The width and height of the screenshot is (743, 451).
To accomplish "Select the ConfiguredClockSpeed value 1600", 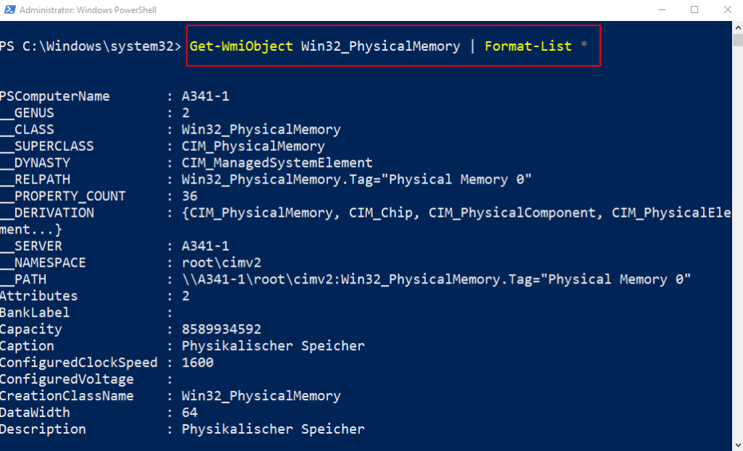I will pos(198,362).
